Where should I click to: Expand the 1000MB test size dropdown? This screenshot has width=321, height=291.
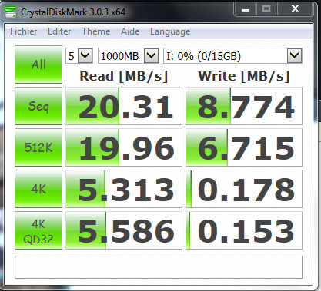pyautogui.click(x=152, y=55)
